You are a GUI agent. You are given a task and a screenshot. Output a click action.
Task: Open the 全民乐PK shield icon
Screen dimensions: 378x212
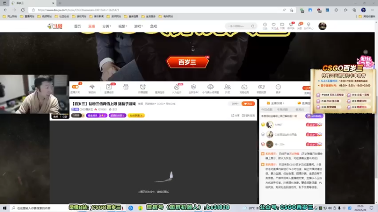194,87
